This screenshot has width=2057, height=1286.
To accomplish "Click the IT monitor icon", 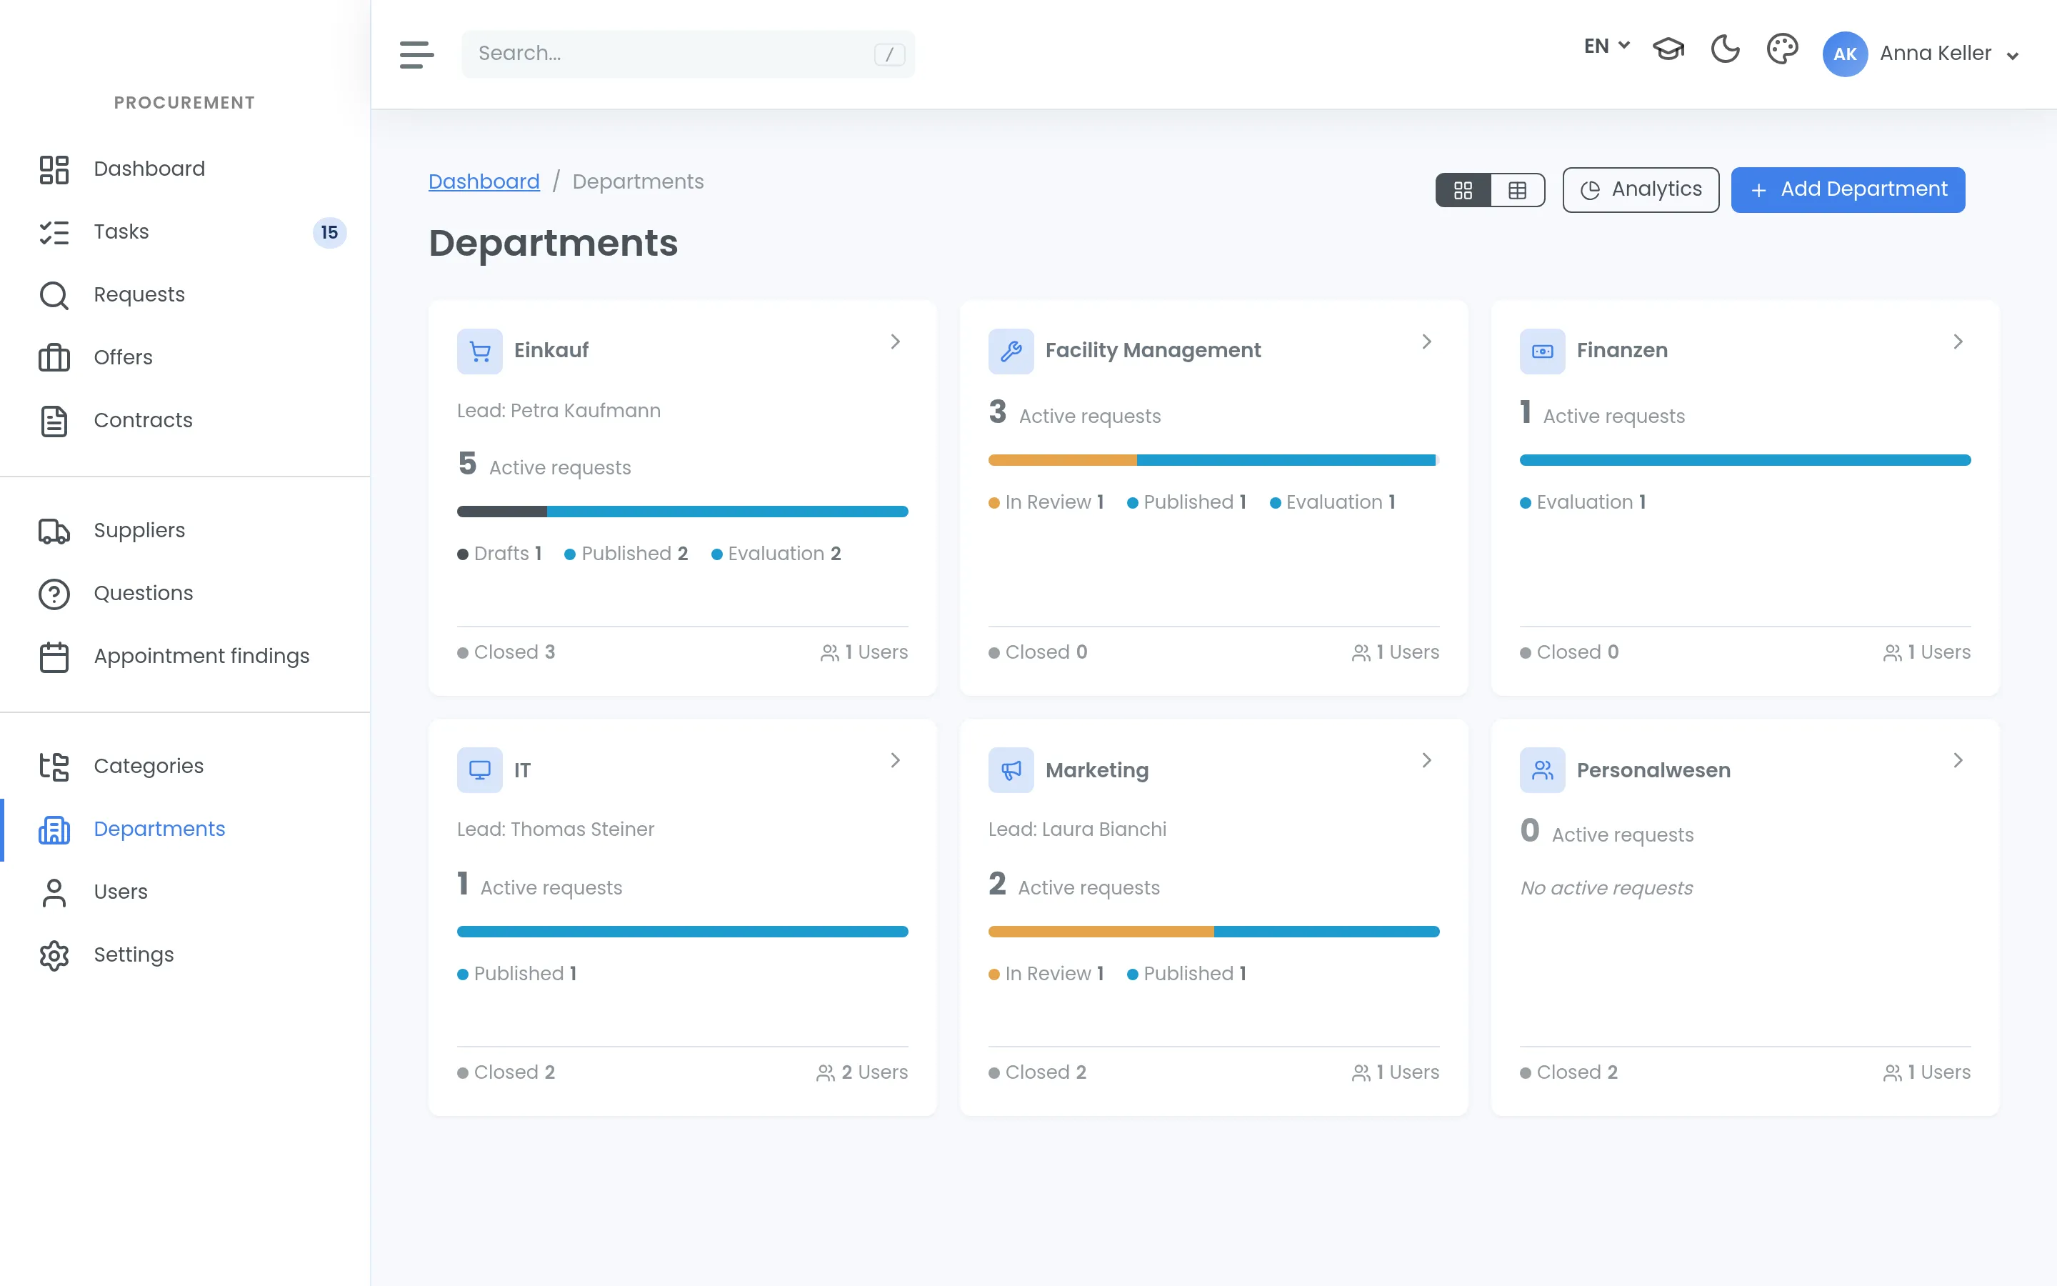I will pos(479,771).
